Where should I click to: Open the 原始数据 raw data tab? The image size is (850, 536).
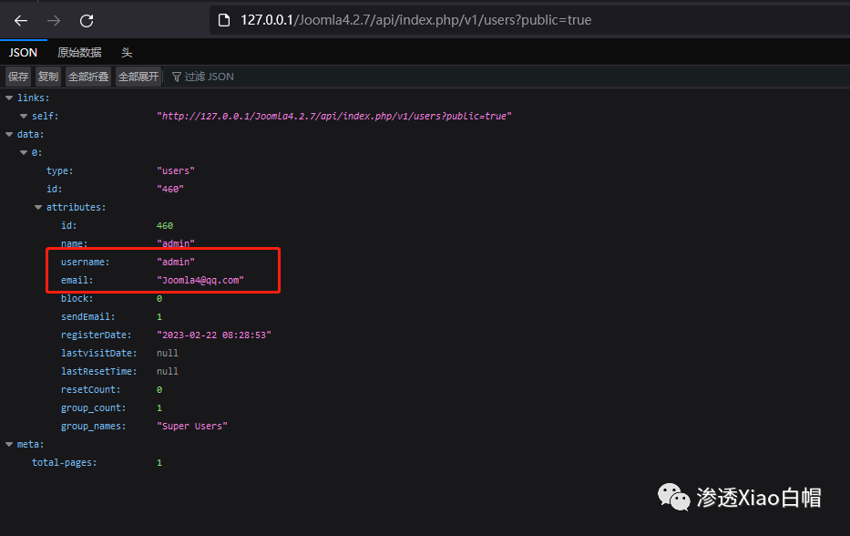pyautogui.click(x=79, y=53)
